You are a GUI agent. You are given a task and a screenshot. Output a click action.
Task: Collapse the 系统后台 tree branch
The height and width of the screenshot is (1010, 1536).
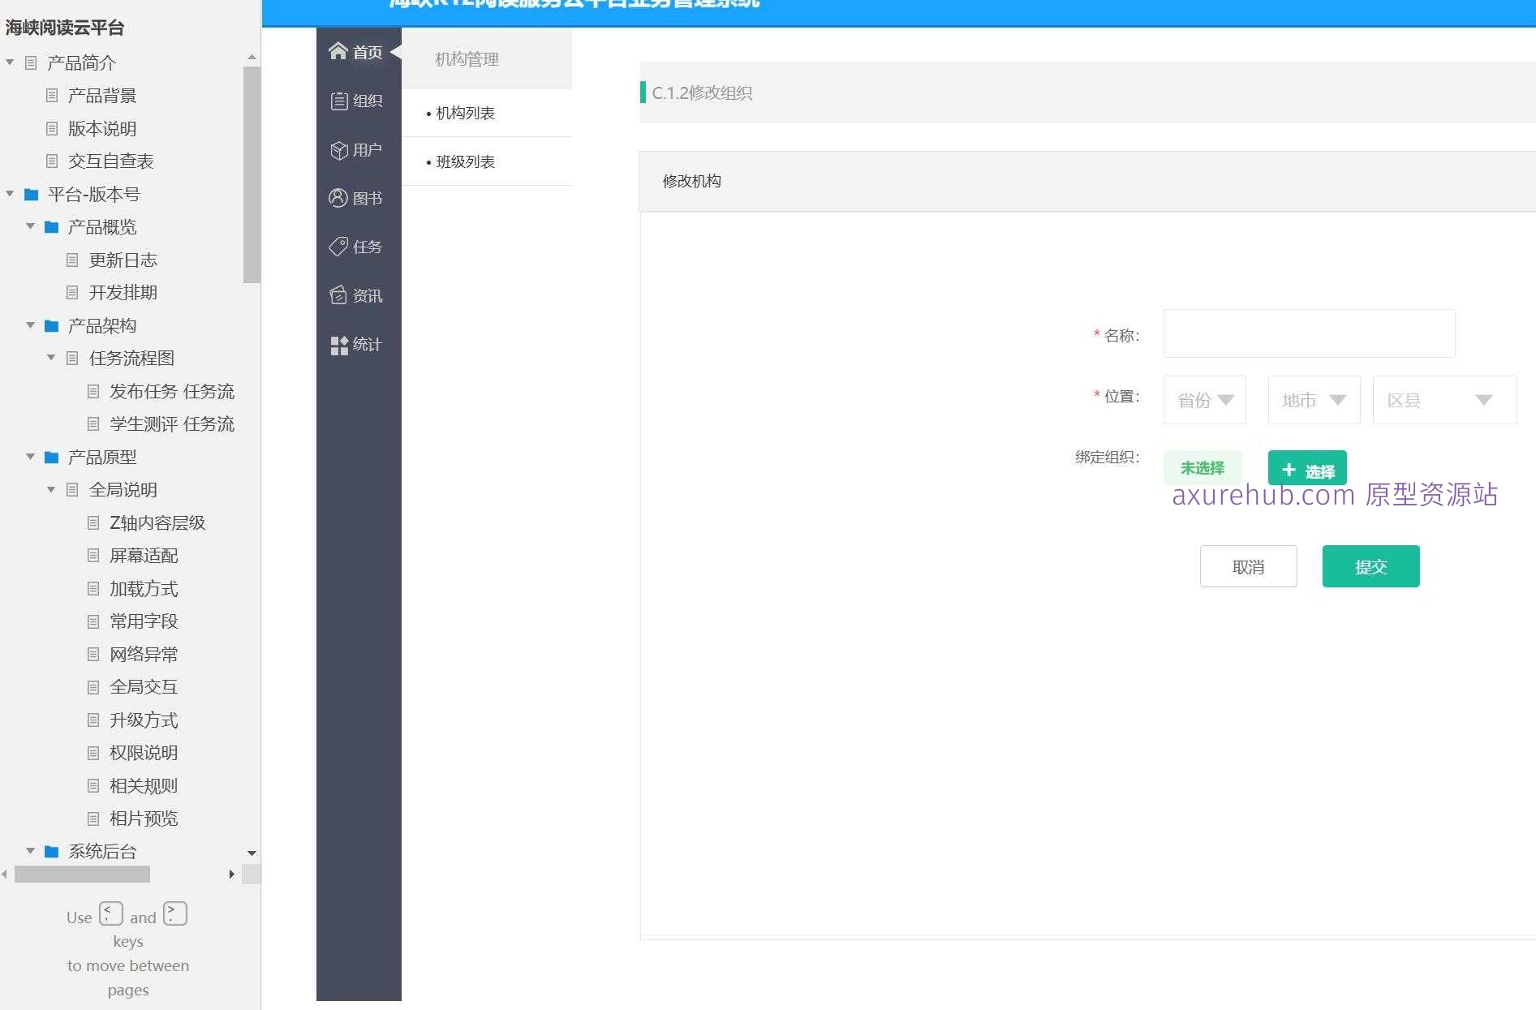coord(31,851)
